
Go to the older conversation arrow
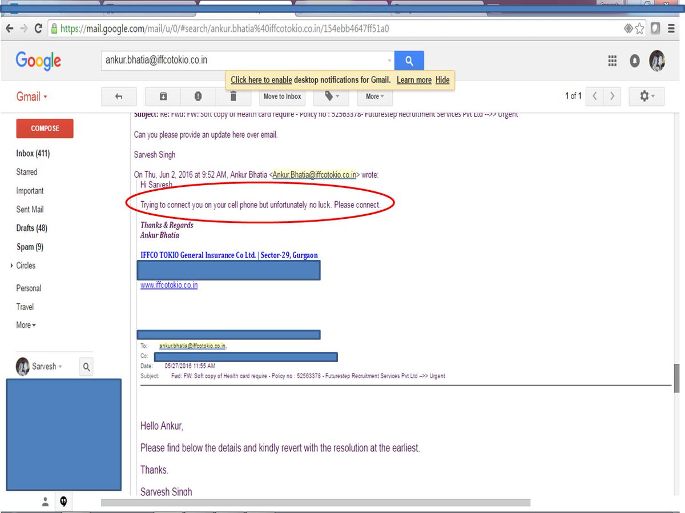[612, 97]
